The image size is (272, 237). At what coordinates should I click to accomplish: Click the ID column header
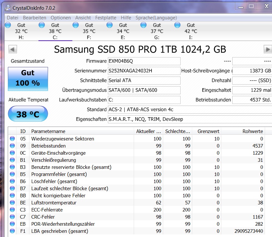(23, 131)
